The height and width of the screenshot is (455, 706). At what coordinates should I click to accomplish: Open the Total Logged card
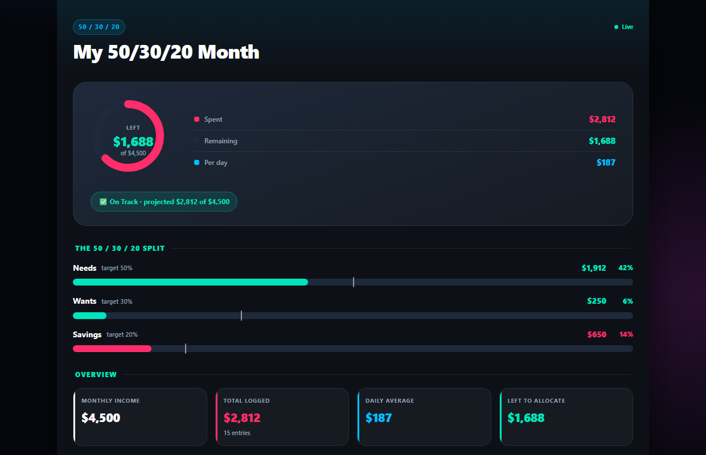click(x=282, y=417)
